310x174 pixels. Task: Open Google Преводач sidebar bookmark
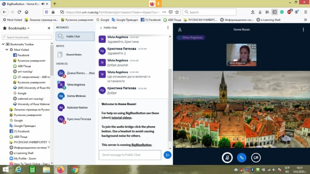pyautogui.click(x=25, y=126)
